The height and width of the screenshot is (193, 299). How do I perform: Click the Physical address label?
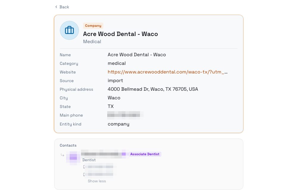click(x=77, y=90)
